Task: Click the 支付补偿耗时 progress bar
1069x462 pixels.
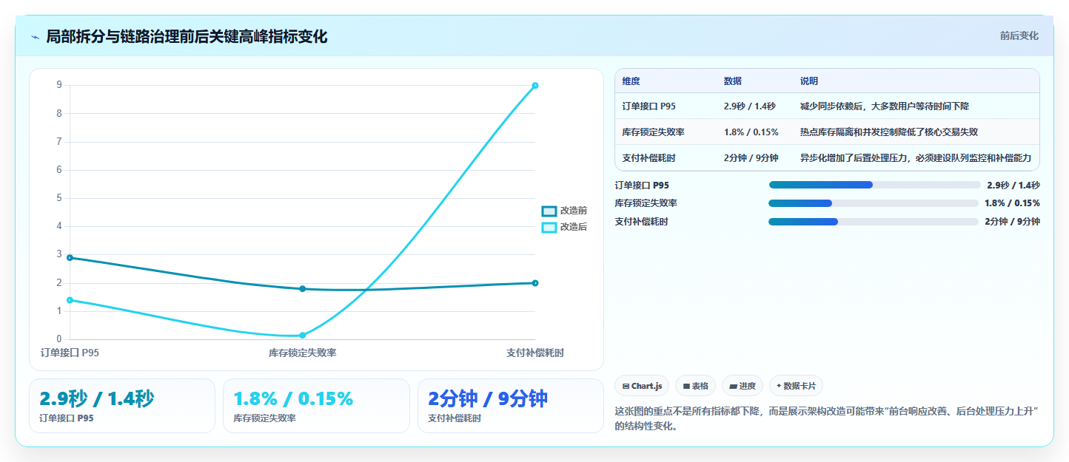Action: point(874,222)
